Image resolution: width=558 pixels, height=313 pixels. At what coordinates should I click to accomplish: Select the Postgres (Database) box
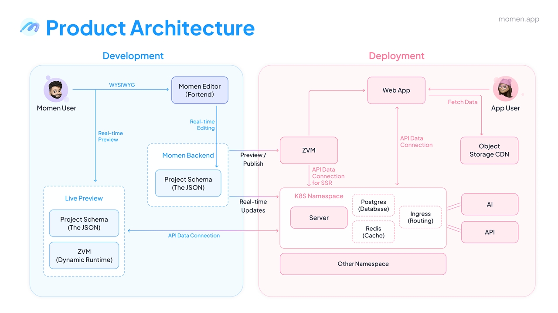point(374,205)
